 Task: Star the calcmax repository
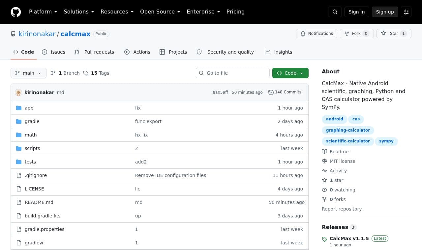click(x=394, y=34)
